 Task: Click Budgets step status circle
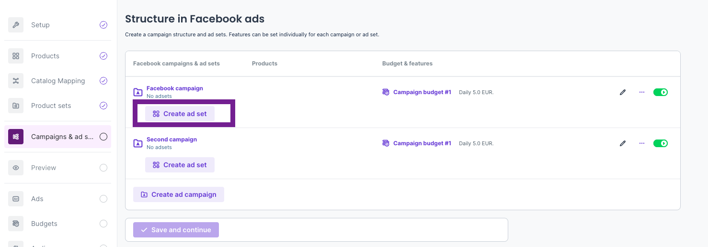point(103,224)
